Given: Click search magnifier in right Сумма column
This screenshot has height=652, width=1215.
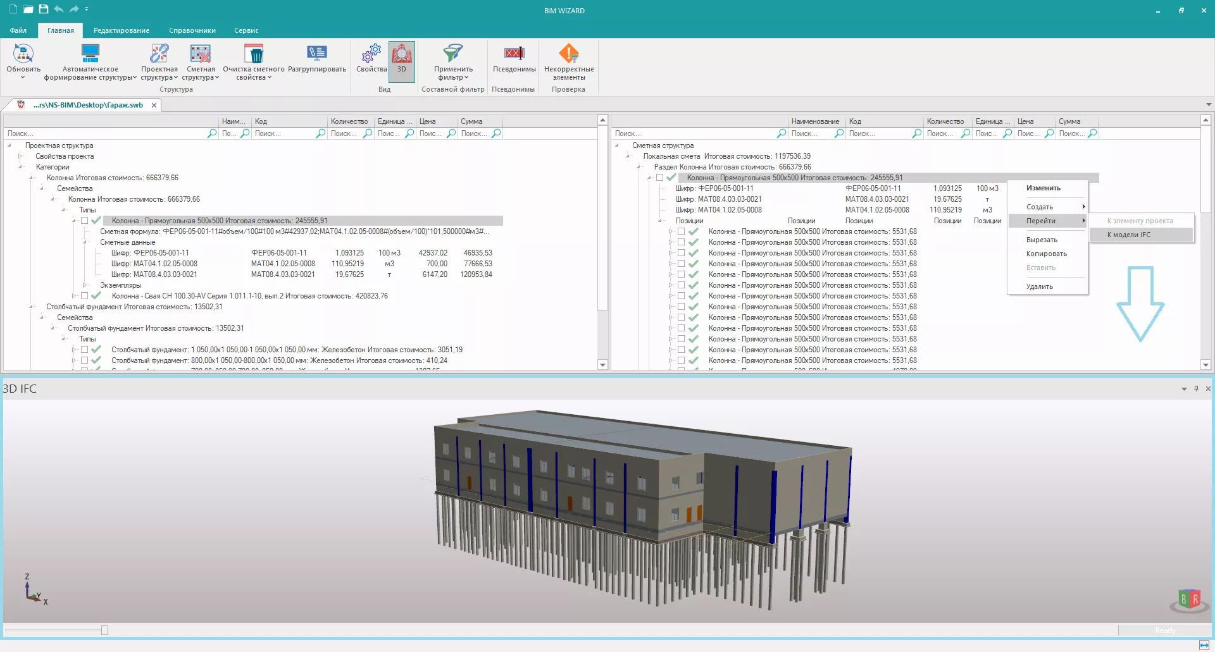Looking at the screenshot, I should pyautogui.click(x=1092, y=133).
